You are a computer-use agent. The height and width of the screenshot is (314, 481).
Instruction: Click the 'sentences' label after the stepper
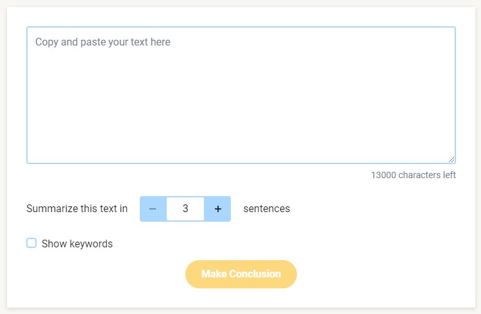tap(267, 208)
